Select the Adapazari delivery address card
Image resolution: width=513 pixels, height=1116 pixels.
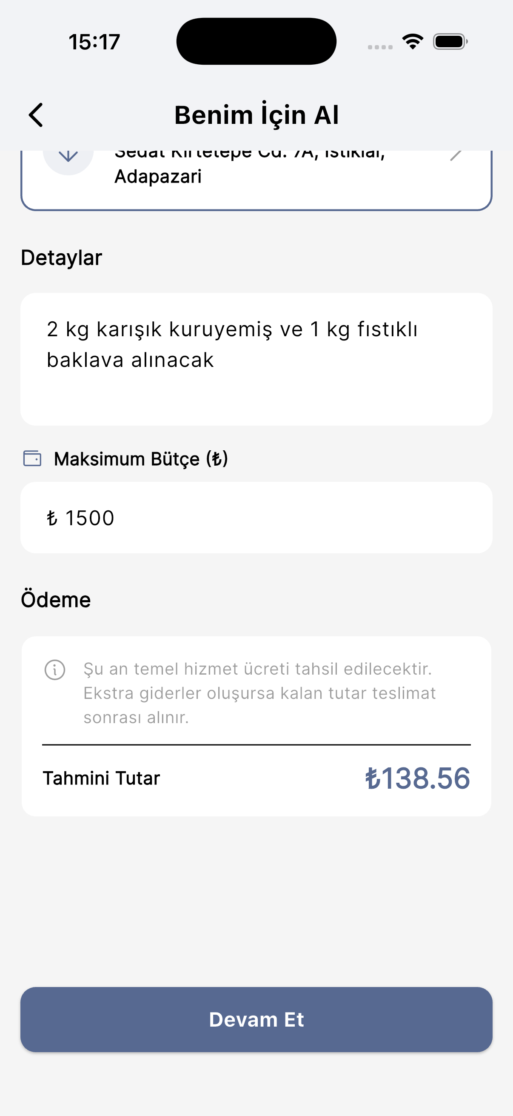pos(256,177)
